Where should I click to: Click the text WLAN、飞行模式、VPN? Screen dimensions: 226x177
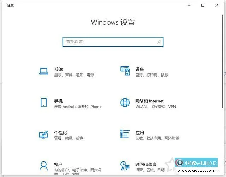pos(156,107)
